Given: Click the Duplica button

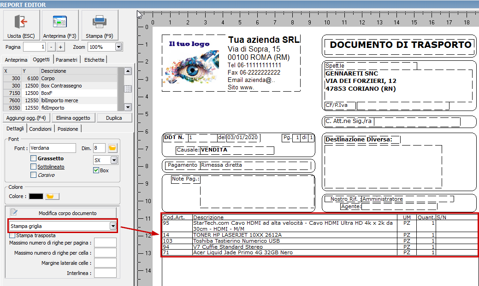Looking at the screenshot, I should [114, 118].
